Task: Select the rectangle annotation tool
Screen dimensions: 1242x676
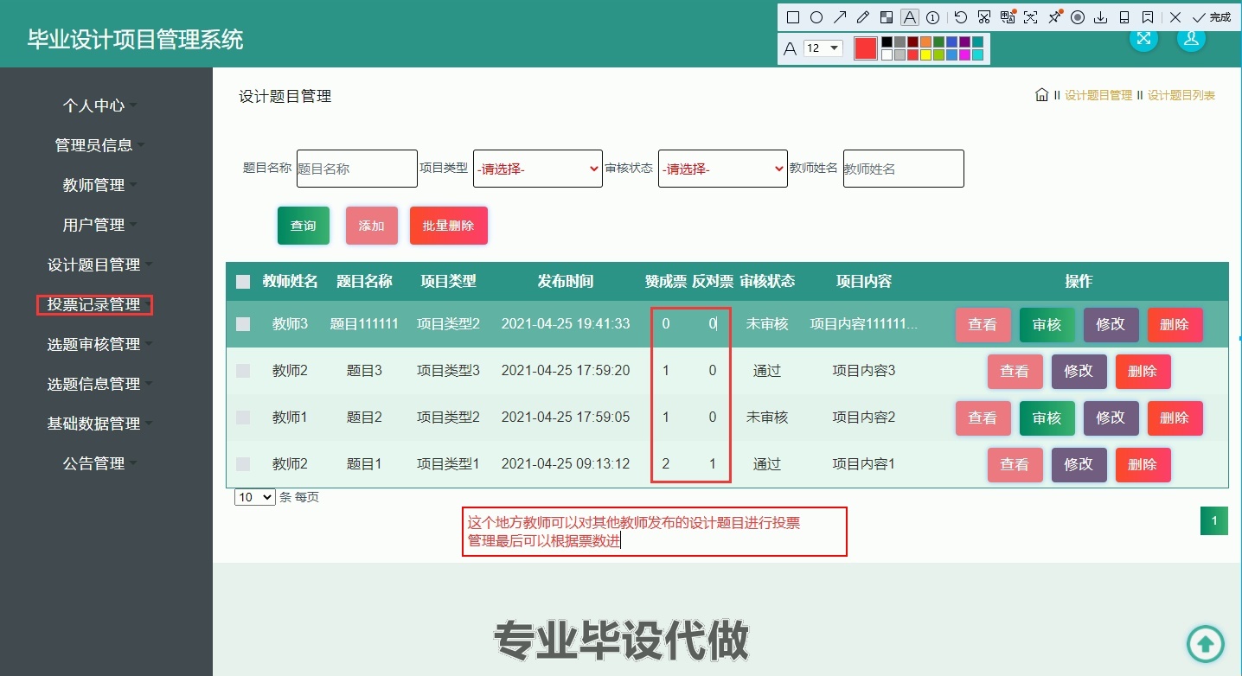Action: click(x=792, y=17)
